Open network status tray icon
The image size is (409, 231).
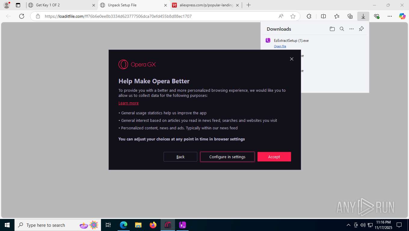370,225
